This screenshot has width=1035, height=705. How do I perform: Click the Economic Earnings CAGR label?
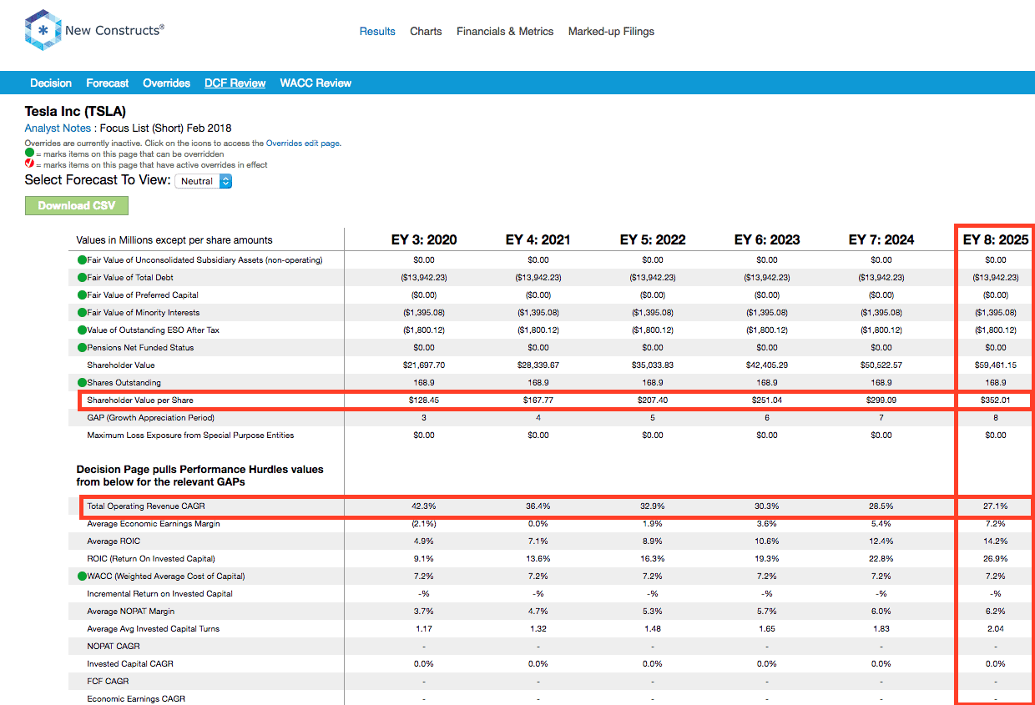(136, 698)
